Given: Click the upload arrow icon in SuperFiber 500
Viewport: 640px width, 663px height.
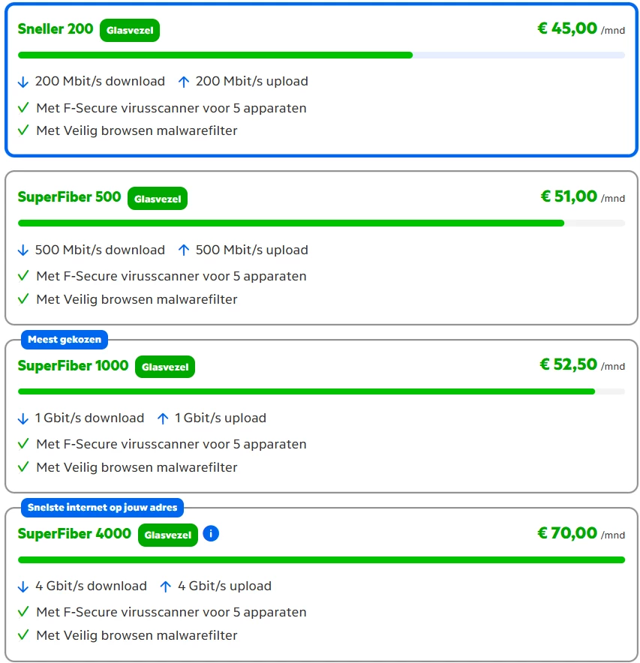Looking at the screenshot, I should (x=184, y=250).
